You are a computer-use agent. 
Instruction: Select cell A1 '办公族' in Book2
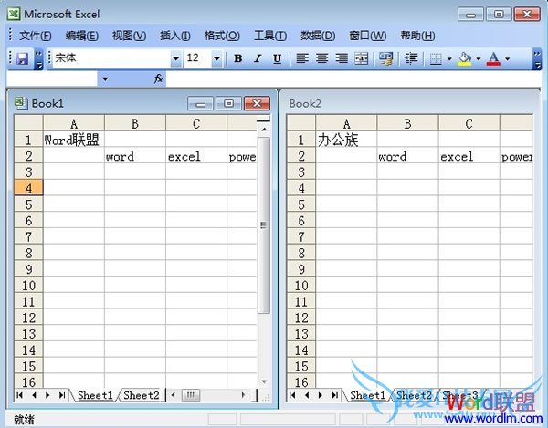(x=346, y=140)
